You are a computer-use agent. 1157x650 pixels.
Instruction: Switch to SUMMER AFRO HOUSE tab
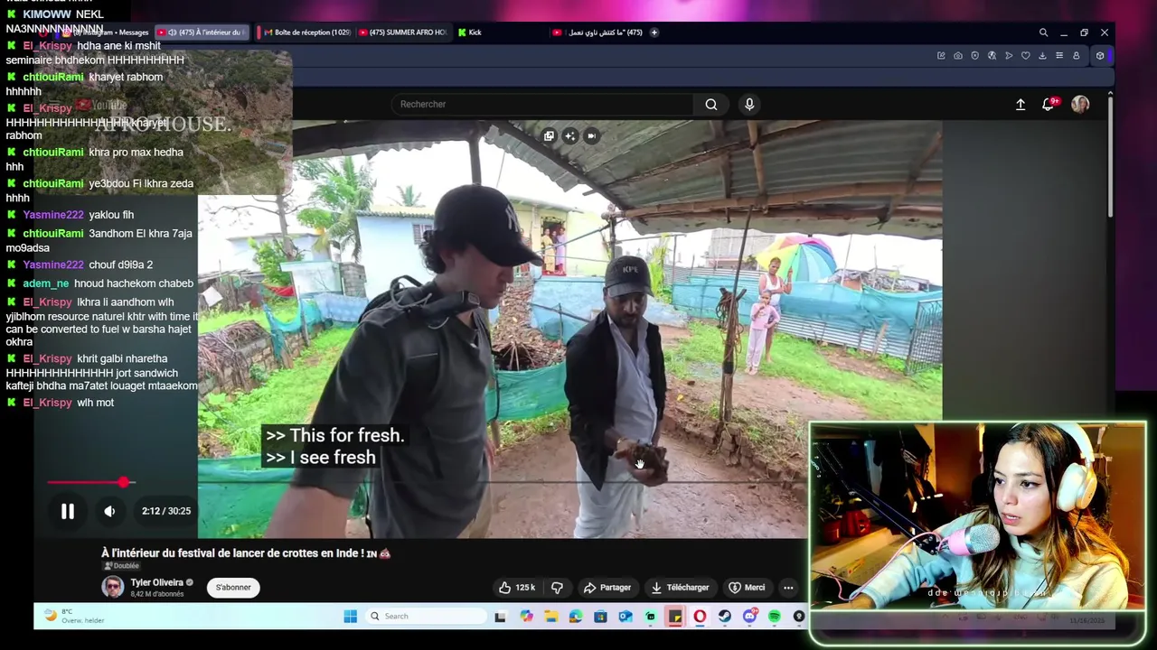[403, 32]
